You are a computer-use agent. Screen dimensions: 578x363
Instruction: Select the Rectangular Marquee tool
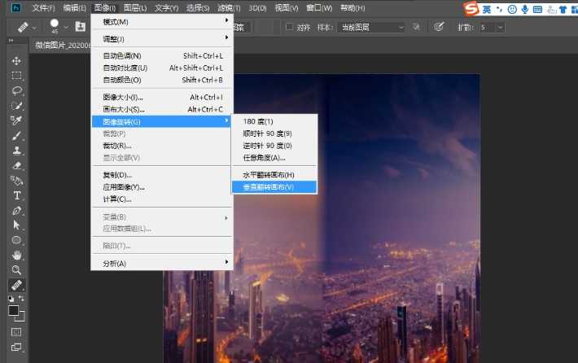point(16,76)
